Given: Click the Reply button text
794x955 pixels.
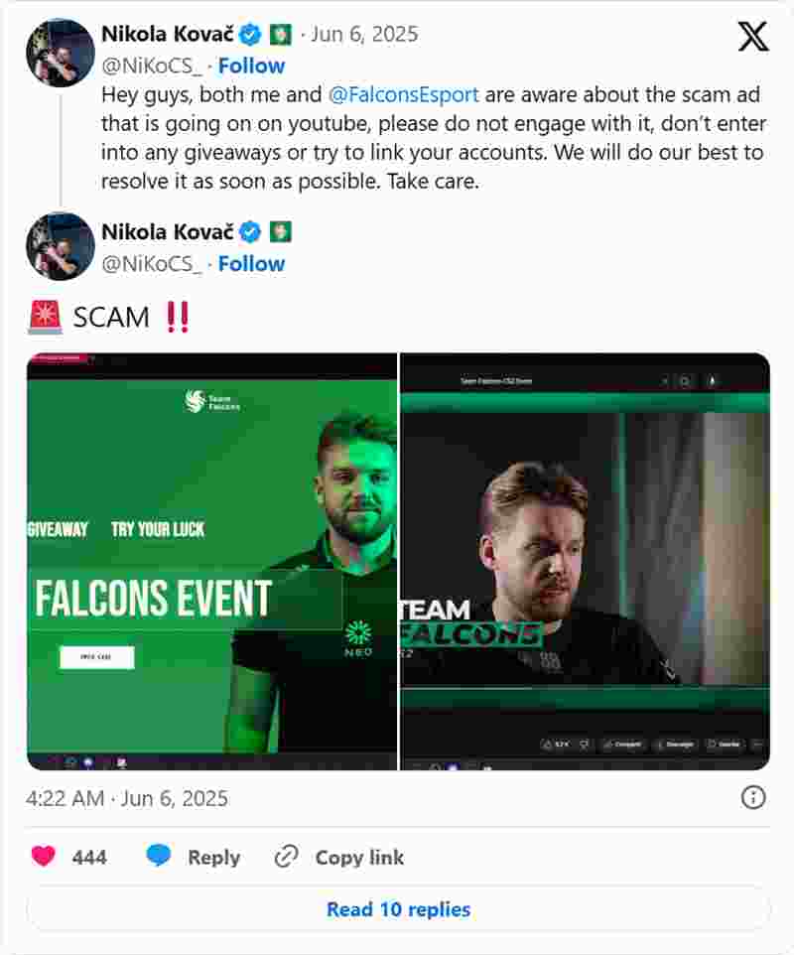Looking at the screenshot, I should point(213,857).
